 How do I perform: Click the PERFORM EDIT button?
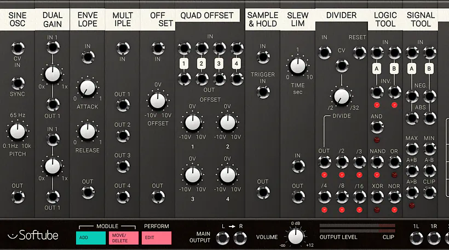157,238
